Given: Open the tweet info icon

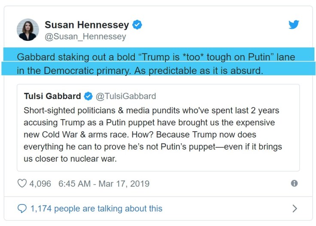Looking at the screenshot, I should pyautogui.click(x=294, y=183).
